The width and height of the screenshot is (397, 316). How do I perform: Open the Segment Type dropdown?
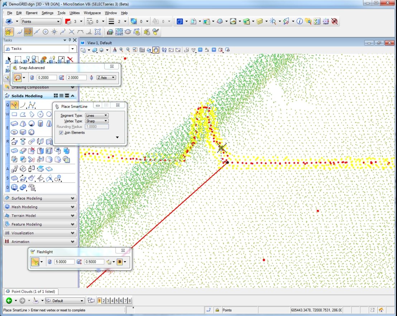click(96, 115)
